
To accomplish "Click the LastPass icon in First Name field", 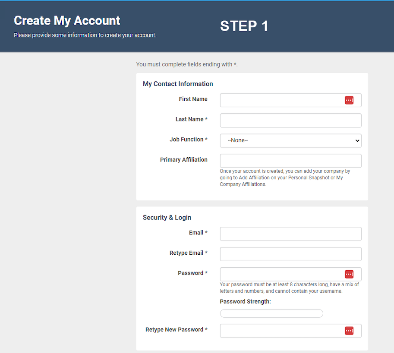I will (349, 100).
